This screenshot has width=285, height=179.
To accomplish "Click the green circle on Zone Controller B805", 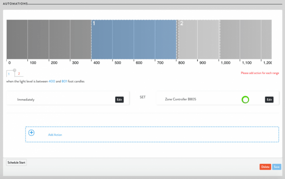I will [245, 99].
